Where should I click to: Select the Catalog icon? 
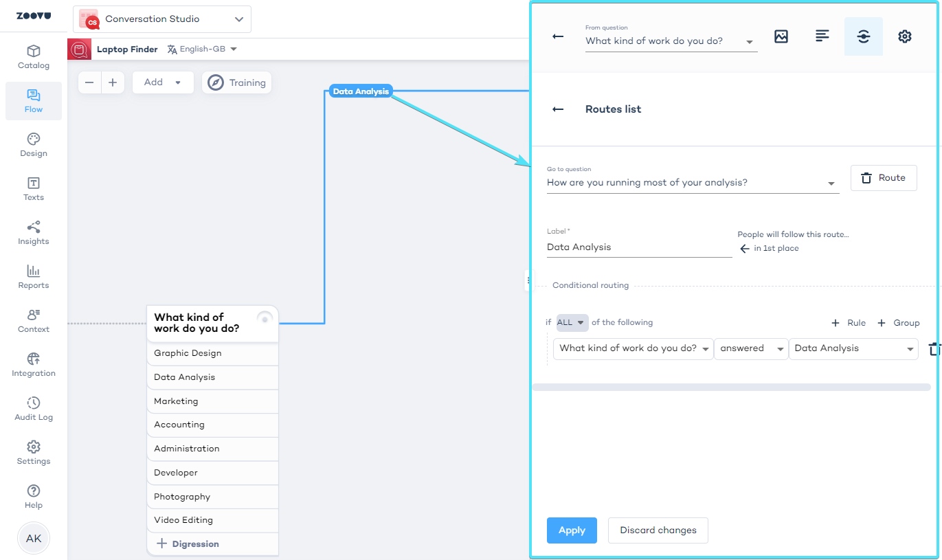point(33,57)
